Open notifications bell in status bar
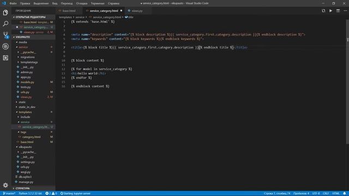This screenshot has width=349, height=196. pyautogui.click(x=344, y=193)
